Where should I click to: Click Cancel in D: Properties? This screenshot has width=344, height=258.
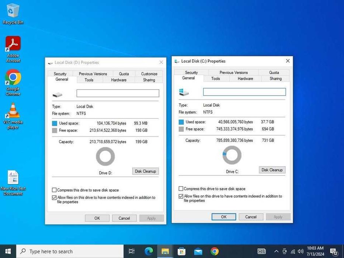click(x=124, y=218)
